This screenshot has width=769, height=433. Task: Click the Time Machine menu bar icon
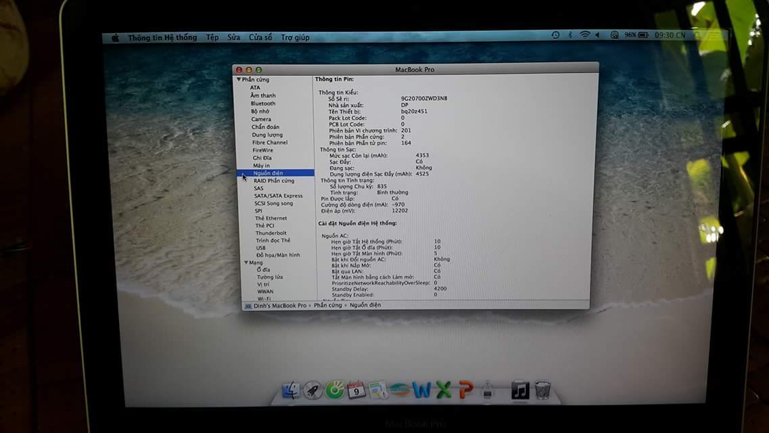(x=555, y=35)
